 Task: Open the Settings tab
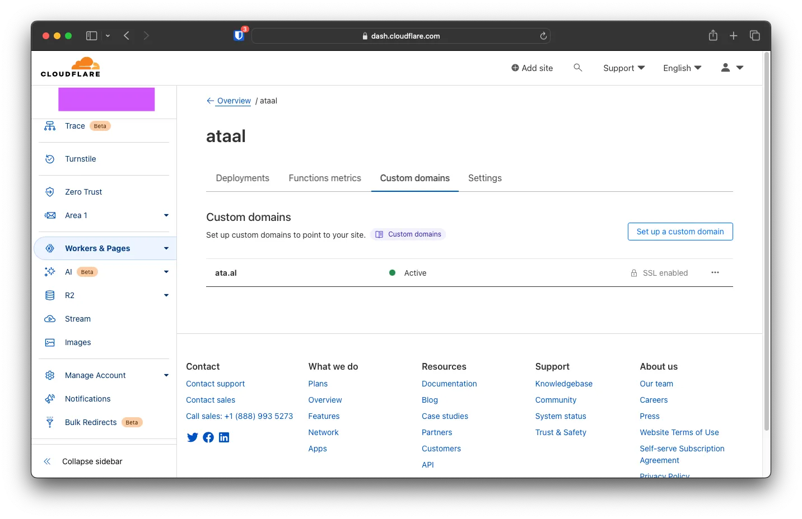[485, 178]
